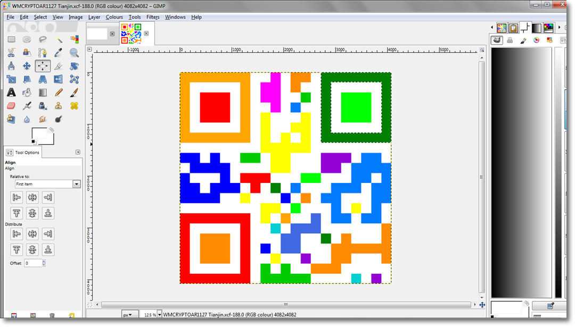Image resolution: width=575 pixels, height=327 pixels.
Task: Select the Blend gradient tool
Action: (x=43, y=93)
